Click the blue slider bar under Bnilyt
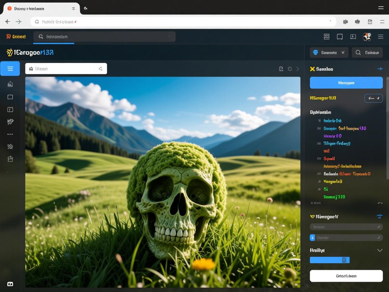 point(329,260)
